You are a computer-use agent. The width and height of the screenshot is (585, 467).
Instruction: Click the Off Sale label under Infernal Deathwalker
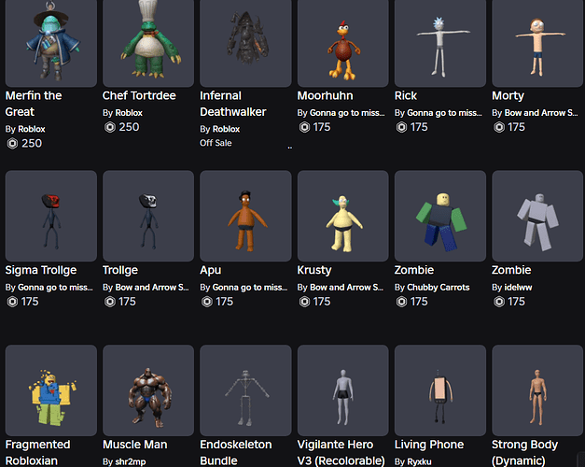coord(216,143)
